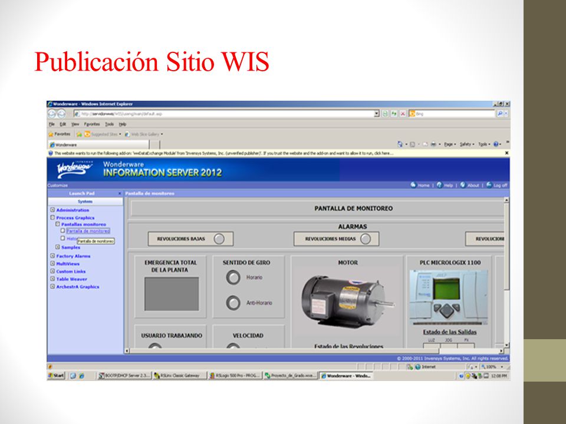Open the About link

(x=470, y=185)
